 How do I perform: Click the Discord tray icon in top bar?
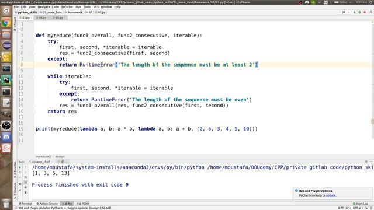[x=307, y=2]
